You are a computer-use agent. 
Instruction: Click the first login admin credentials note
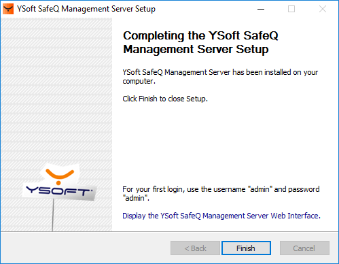coord(221,193)
